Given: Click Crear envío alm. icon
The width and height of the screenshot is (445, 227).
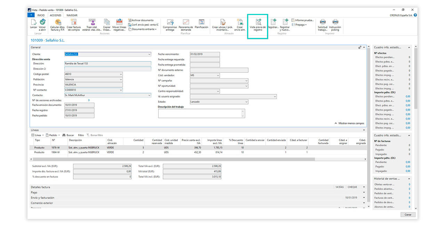Looking at the screenshot, I should (240, 22).
